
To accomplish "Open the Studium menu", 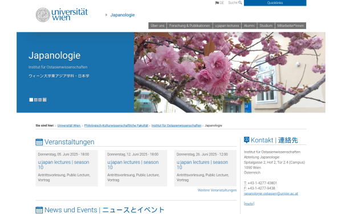I will coord(266,26).
